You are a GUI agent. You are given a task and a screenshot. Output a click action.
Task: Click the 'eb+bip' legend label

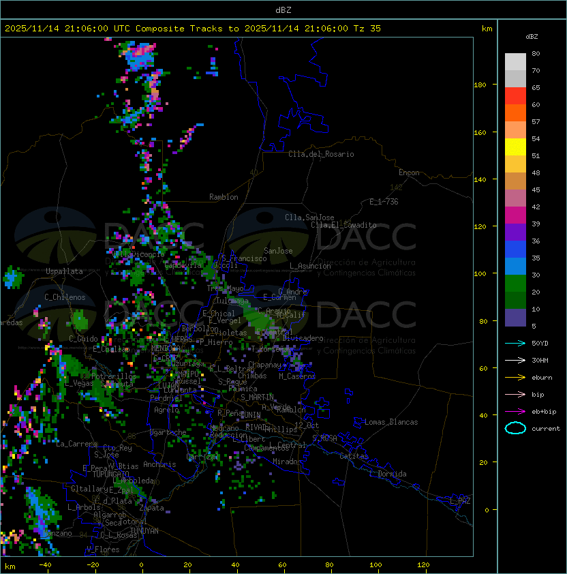point(544,412)
